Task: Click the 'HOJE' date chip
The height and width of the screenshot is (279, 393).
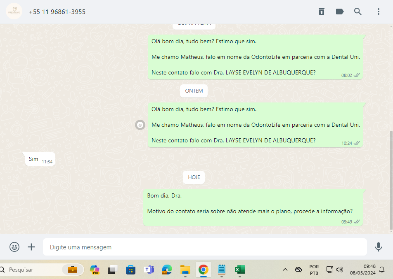Action: pyautogui.click(x=194, y=177)
